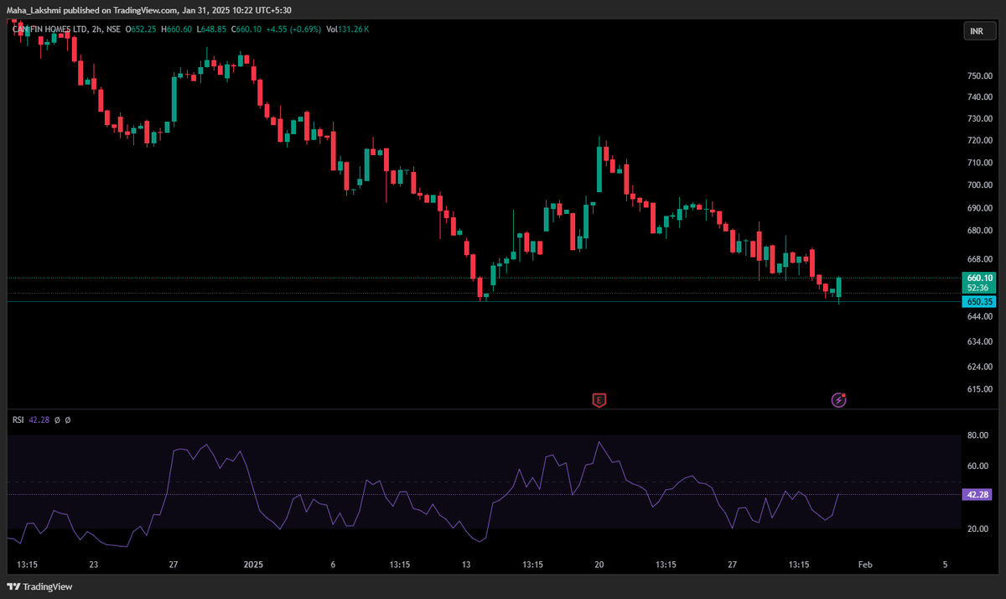Click the date 6 on time axis
This screenshot has width=1006, height=599.
333,565
